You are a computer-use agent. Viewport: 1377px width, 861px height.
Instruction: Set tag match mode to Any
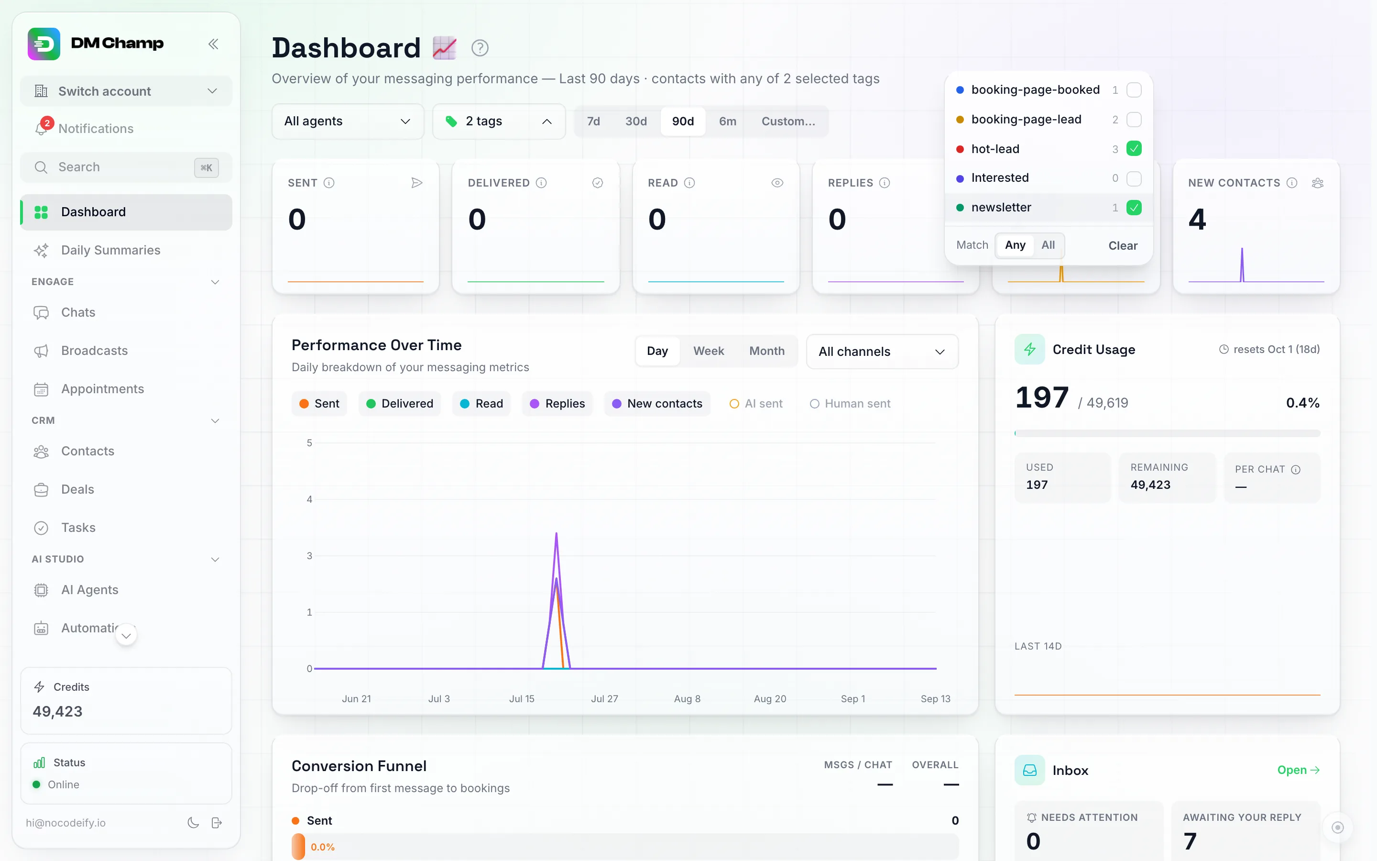pos(1015,245)
